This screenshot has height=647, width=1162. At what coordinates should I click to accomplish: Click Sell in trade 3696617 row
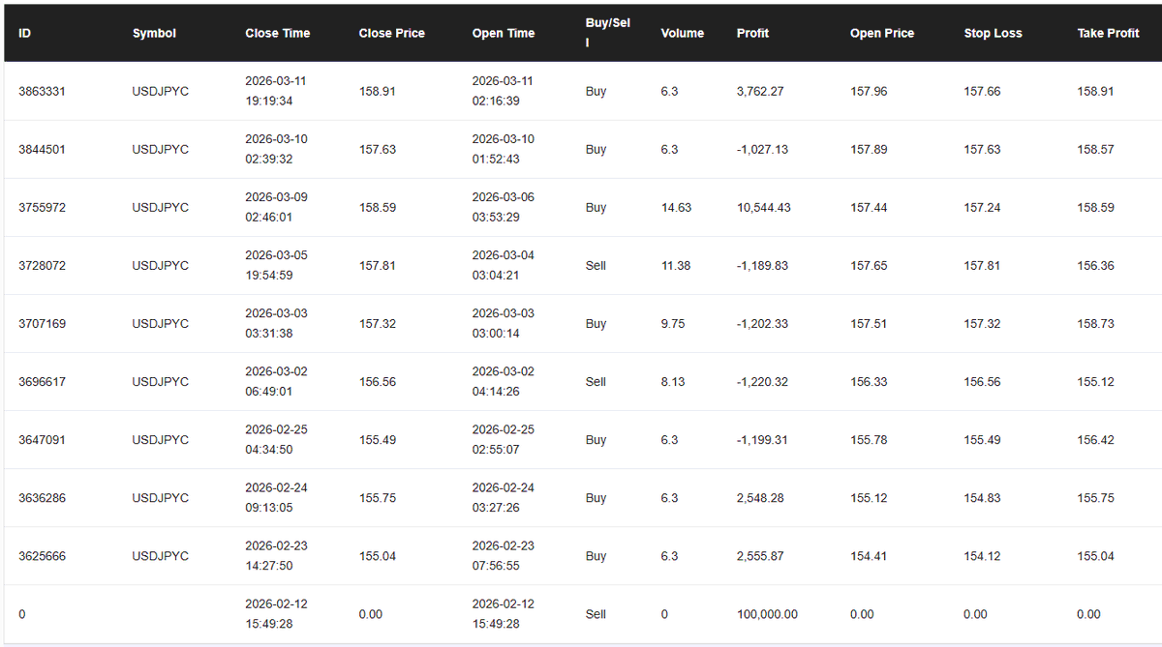coord(596,381)
